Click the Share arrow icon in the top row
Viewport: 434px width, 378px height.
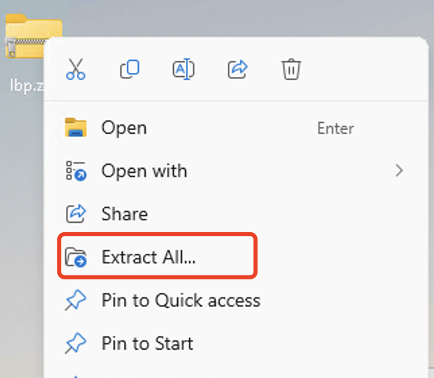(237, 69)
